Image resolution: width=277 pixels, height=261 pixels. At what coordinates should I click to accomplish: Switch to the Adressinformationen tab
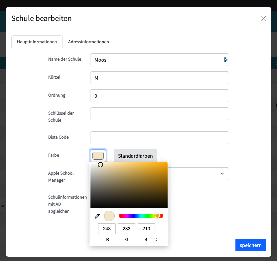pyautogui.click(x=88, y=42)
